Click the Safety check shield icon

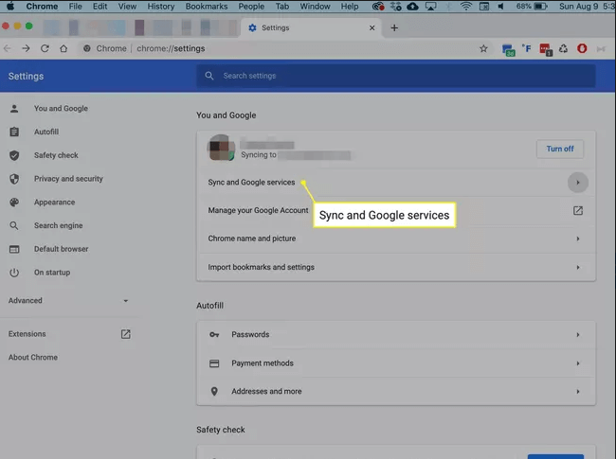coord(14,155)
